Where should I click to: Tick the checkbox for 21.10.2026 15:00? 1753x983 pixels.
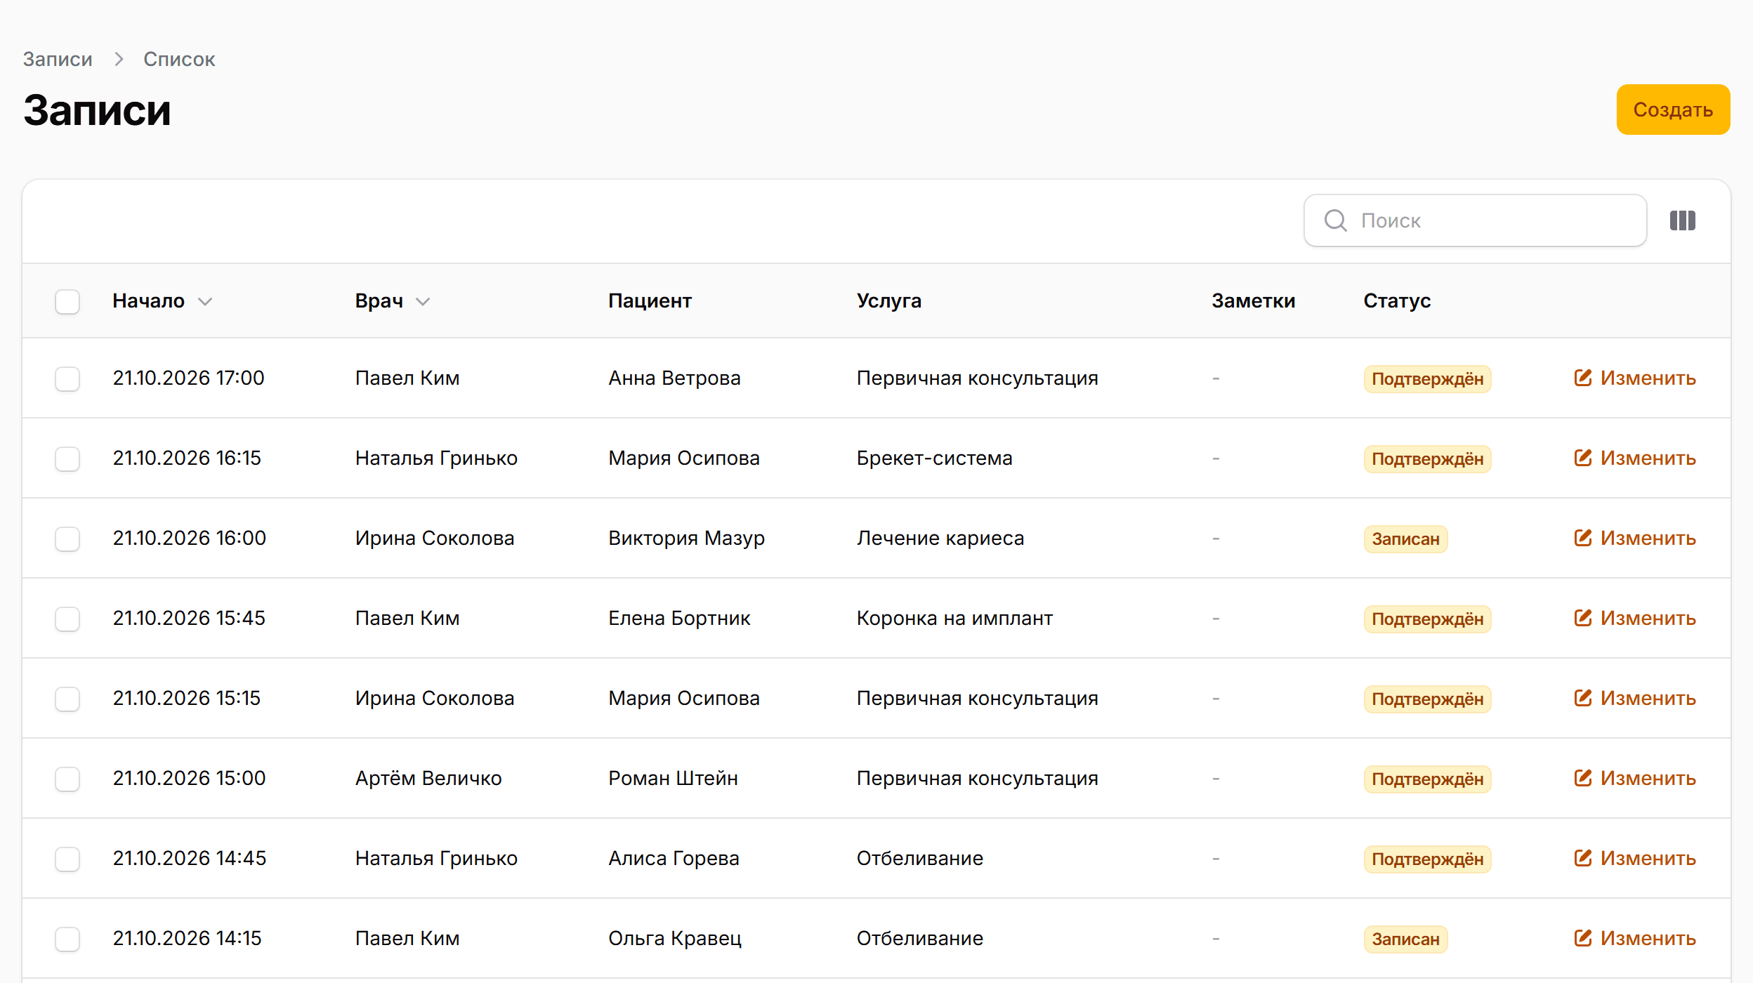(x=67, y=779)
